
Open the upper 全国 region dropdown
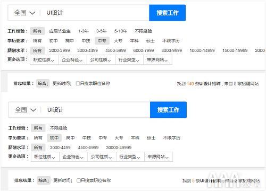click(x=24, y=13)
